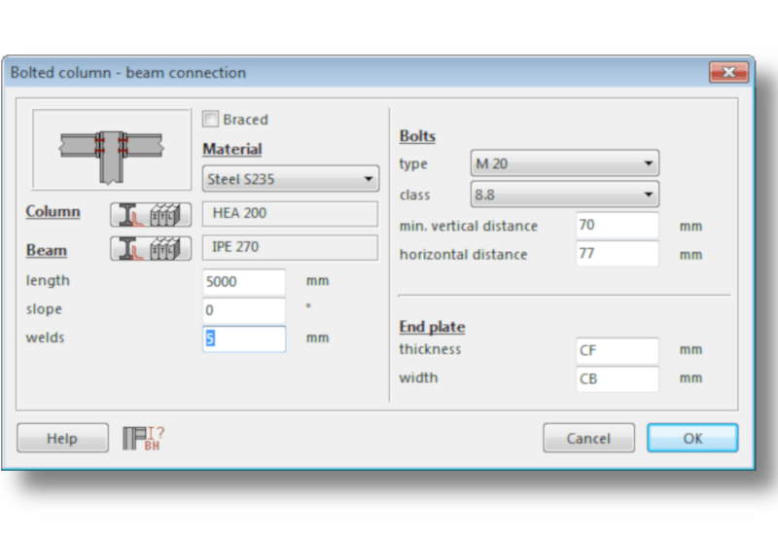
Task: Click the dialog title 'Bolted column - beam connection'
Action: point(128,73)
